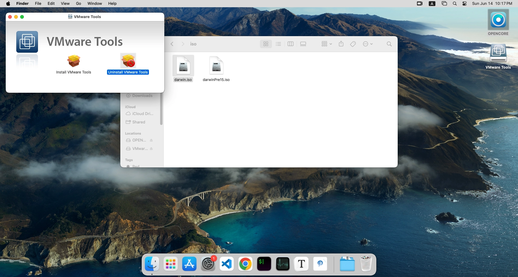Viewport: 518px width, 277px height.
Task: Open the Go menu
Action: tap(78, 4)
